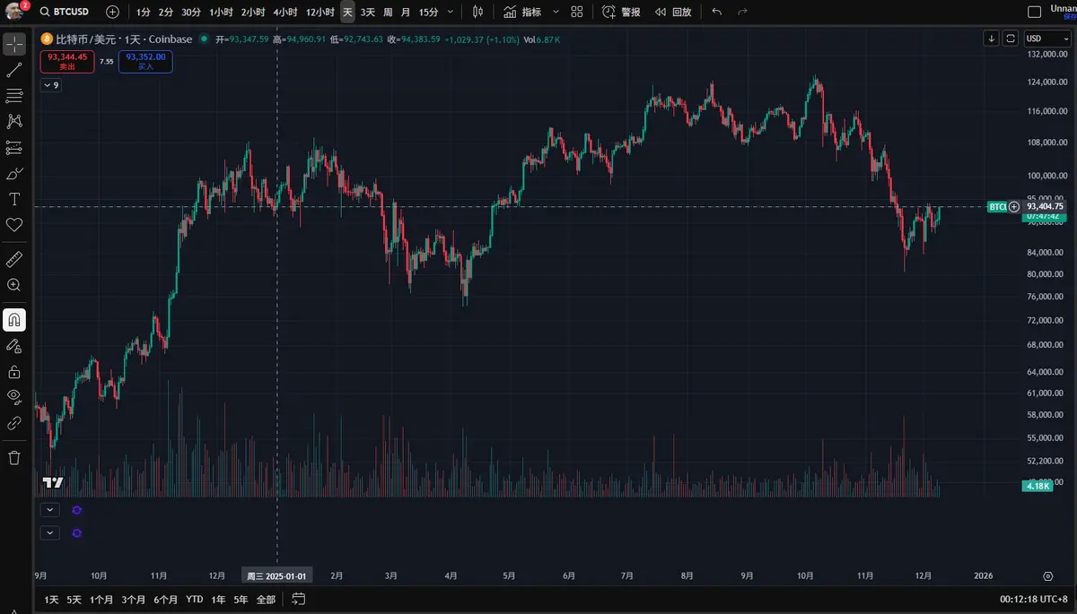Set range to 3个月
Image resolution: width=1077 pixels, height=614 pixels.
[x=134, y=600]
